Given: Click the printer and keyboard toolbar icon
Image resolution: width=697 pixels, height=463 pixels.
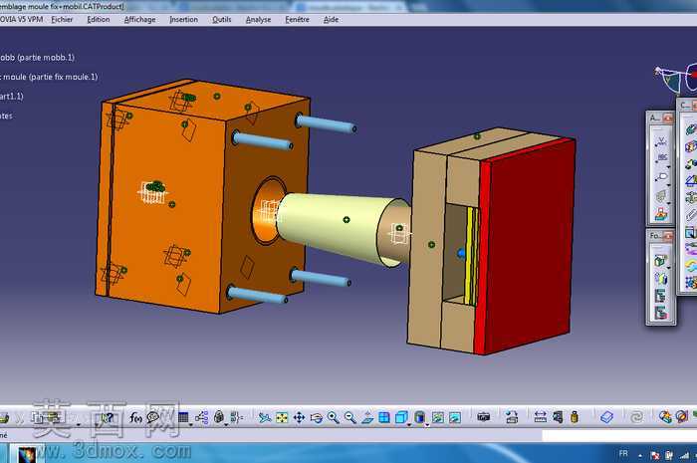Looking at the screenshot, I should click(512, 417).
